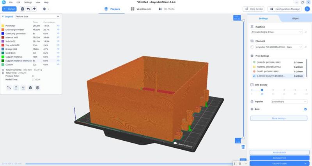Viewport: 312px width, 166px height.
Task: Open the Filament dropdown Anycubic PLA
Action: pyautogui.click(x=279, y=47)
